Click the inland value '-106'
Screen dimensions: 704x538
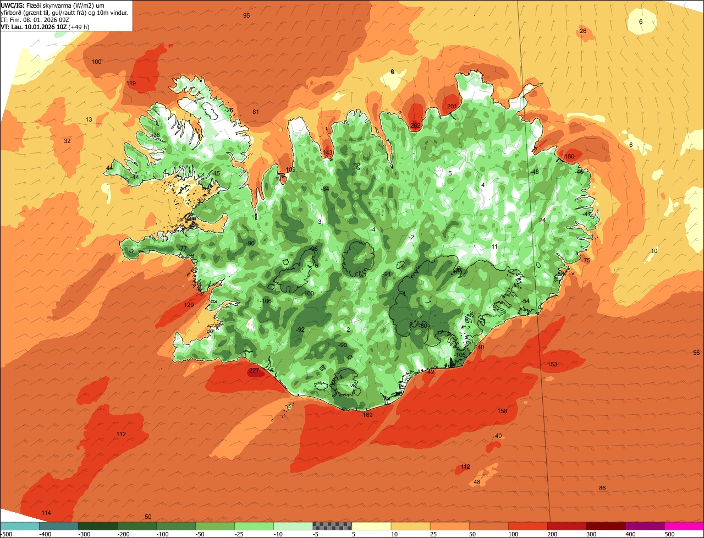coord(266,301)
